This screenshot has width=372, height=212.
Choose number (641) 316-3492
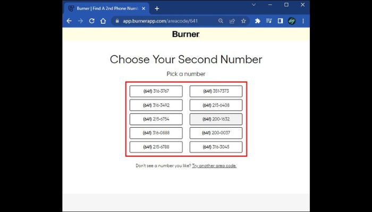point(156,105)
